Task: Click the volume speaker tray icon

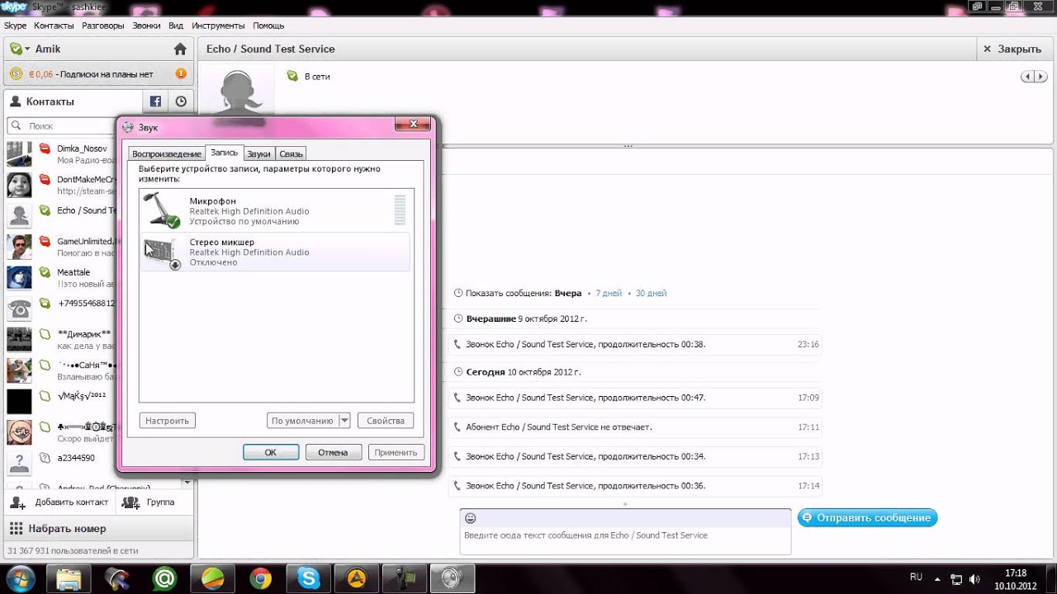Action: (975, 578)
